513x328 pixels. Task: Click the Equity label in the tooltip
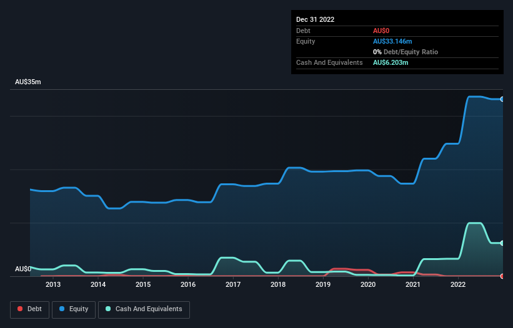pos(306,41)
